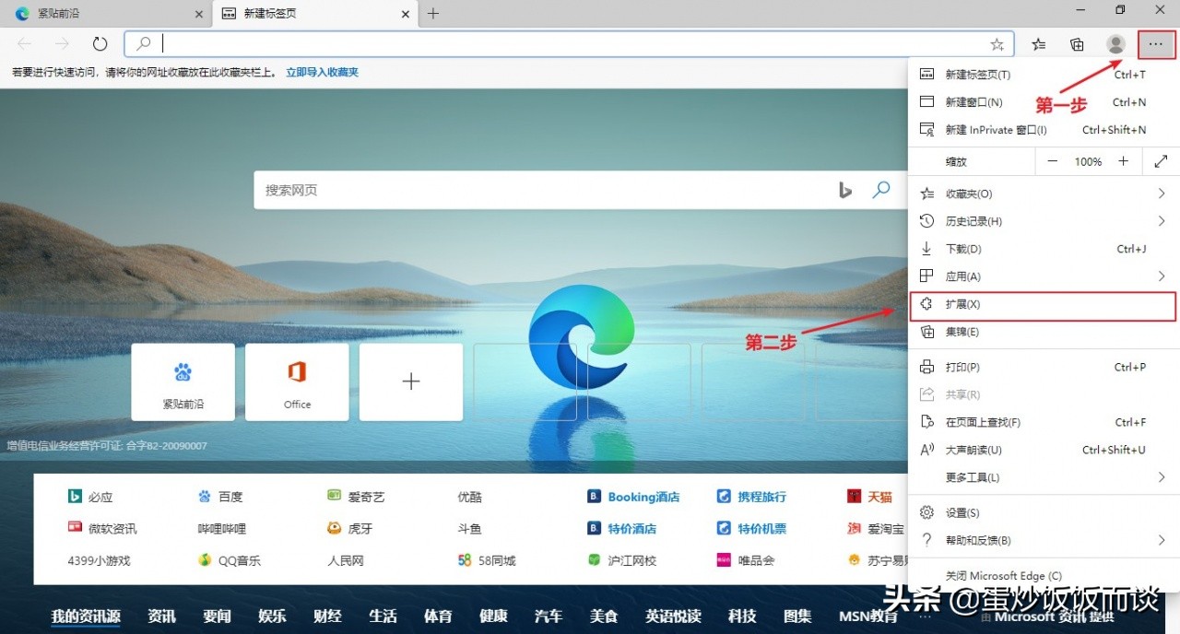Viewport: 1180px width, 634px height.
Task: Click the plus tile to add a shortcut
Action: (x=410, y=382)
